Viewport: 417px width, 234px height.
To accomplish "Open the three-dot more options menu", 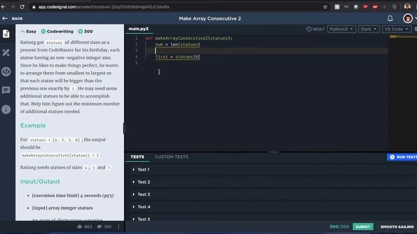I will 119,227.
